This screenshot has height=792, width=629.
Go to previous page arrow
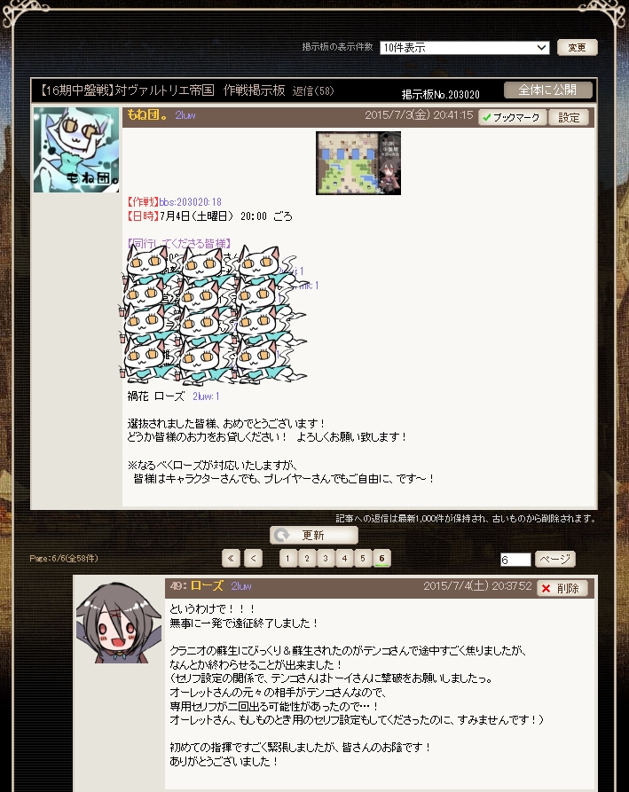(253, 558)
